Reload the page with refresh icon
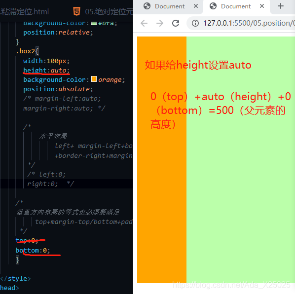This screenshot has width=295, height=294. (176, 23)
